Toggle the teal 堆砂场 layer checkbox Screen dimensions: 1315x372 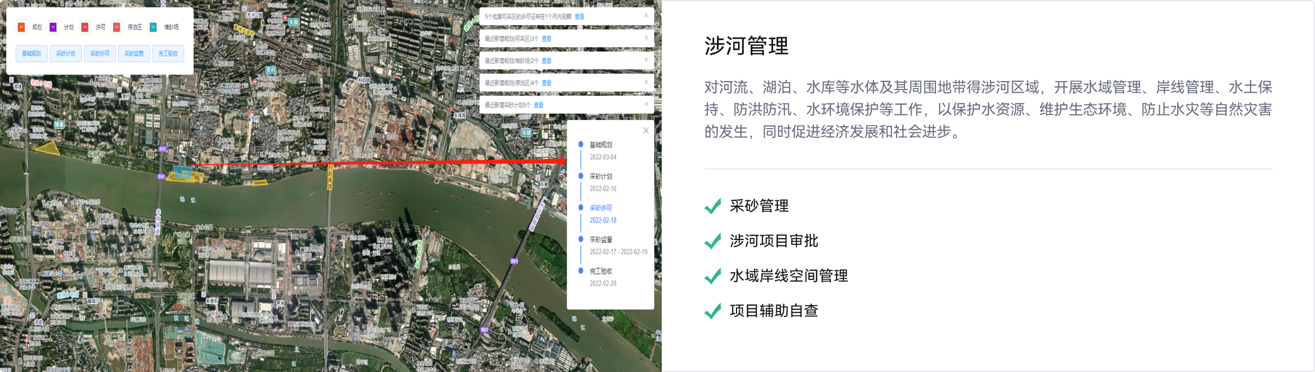tap(153, 27)
